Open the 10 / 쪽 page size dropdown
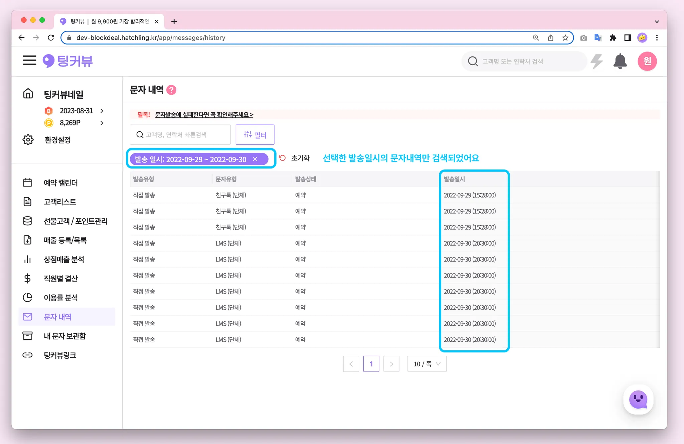This screenshot has height=444, width=684. click(427, 364)
